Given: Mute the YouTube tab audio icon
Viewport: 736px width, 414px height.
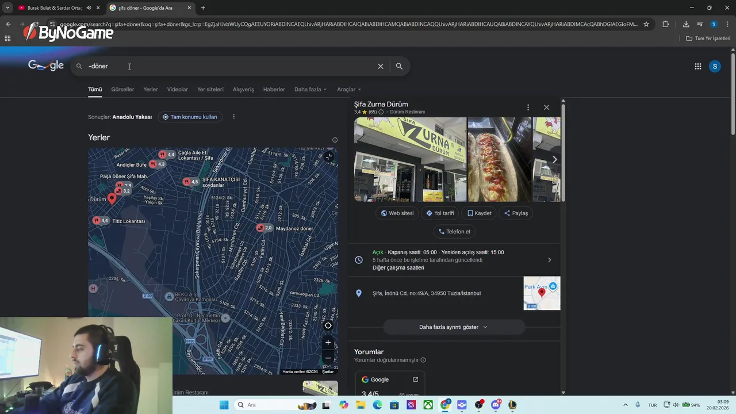Looking at the screenshot, I should (89, 7).
